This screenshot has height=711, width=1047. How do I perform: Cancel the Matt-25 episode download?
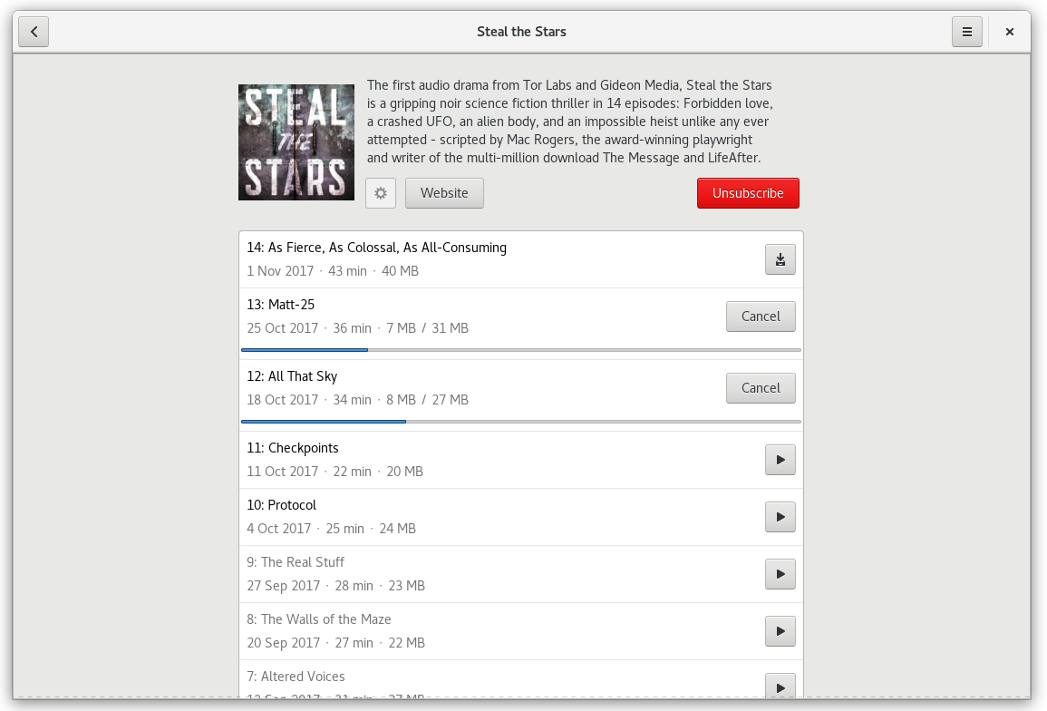click(x=761, y=317)
